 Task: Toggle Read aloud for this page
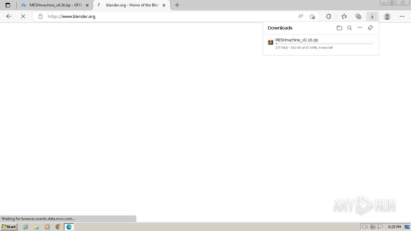tap(301, 16)
